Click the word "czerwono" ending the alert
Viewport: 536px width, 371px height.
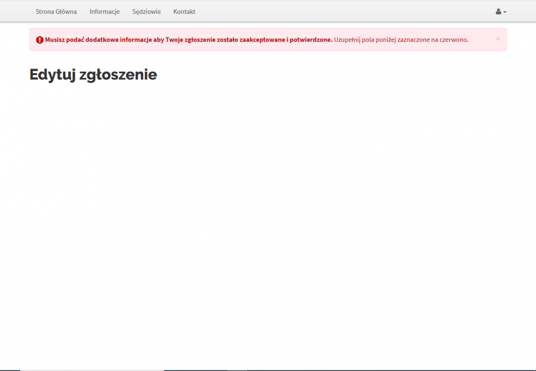point(455,40)
